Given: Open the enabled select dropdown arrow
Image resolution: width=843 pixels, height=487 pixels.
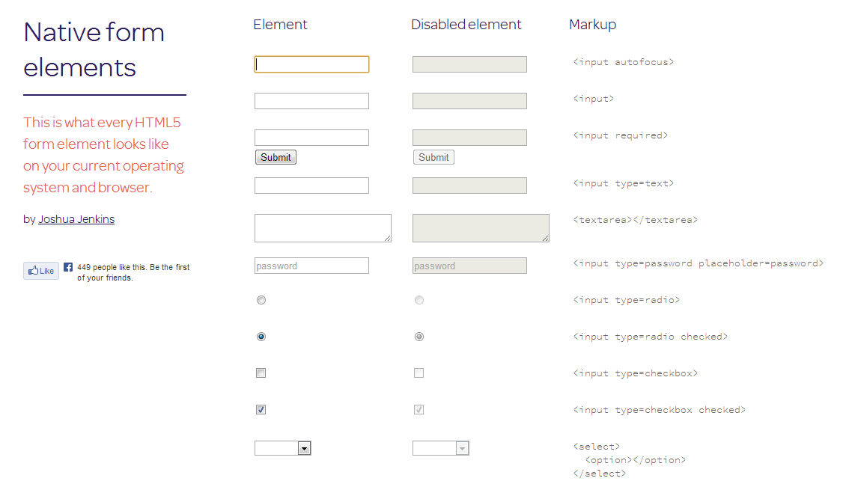Looking at the screenshot, I should click(x=305, y=447).
